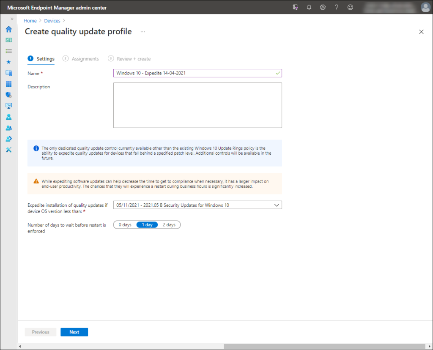Viewport: 433px width, 350px height.
Task: Expand the quality updates version dropdown
Action: point(197,205)
